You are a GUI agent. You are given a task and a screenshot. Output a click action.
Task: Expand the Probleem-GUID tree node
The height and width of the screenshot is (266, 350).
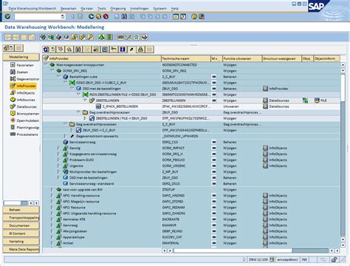point(58,160)
